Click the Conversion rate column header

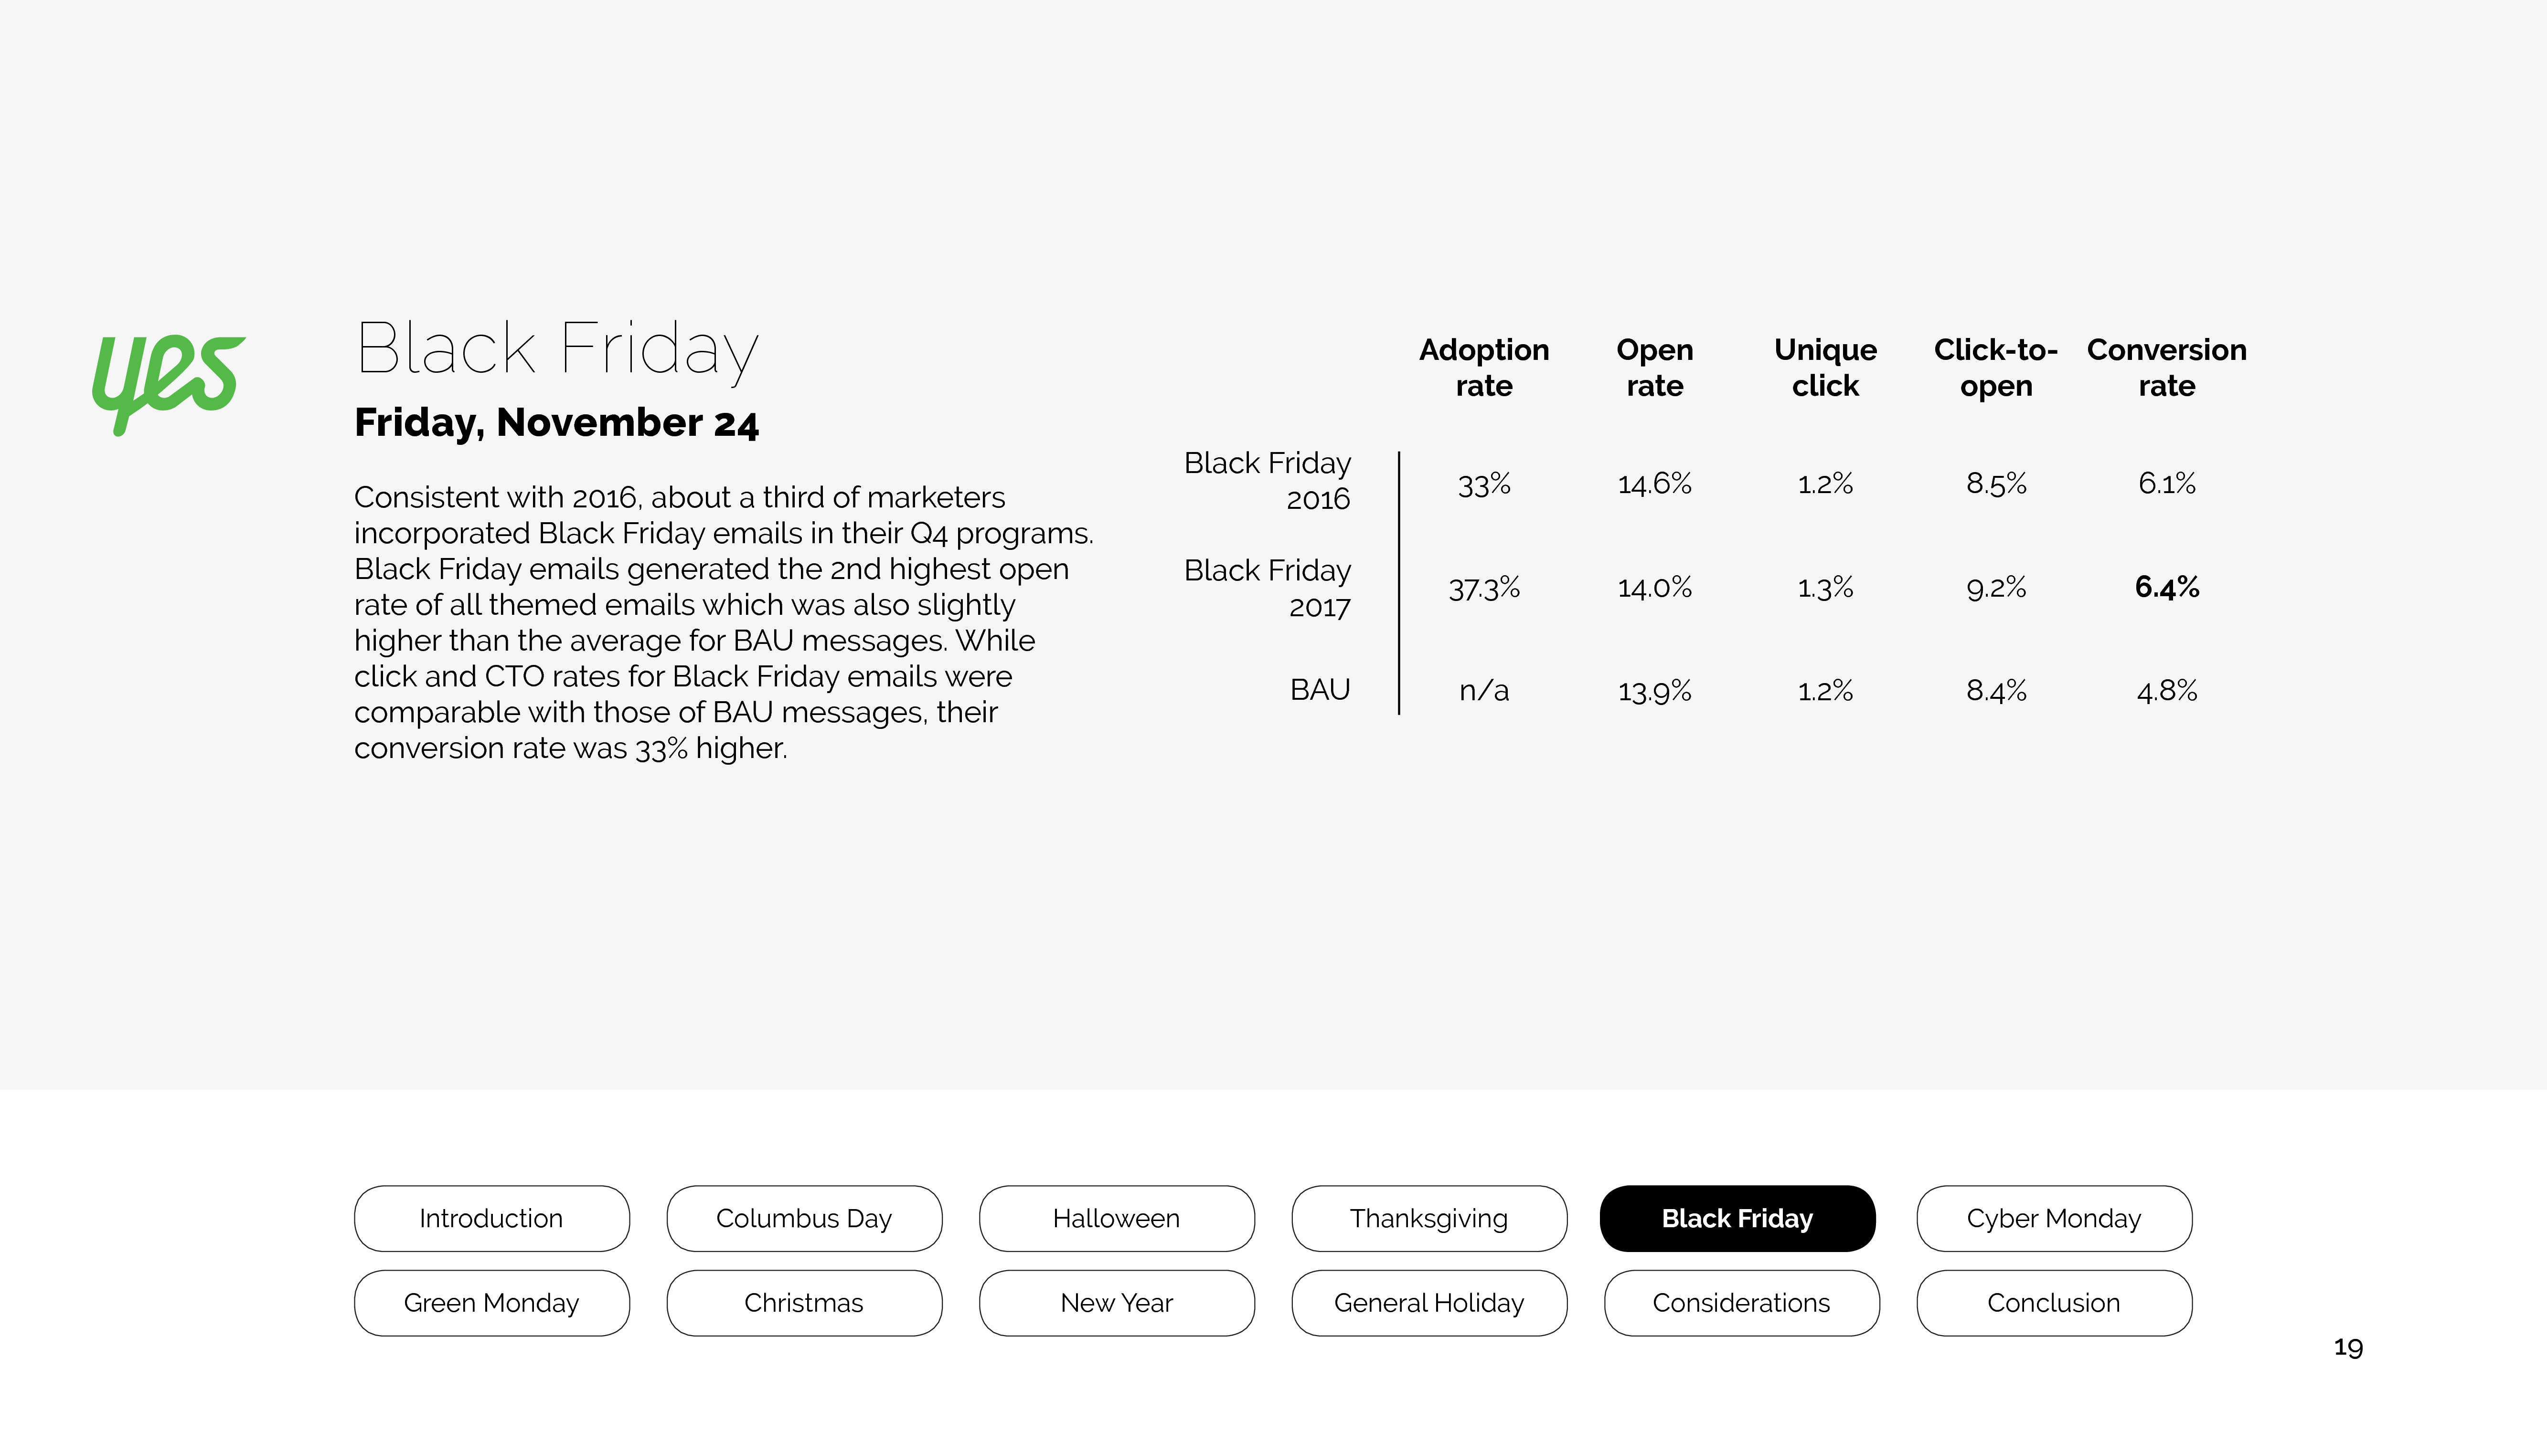2166,367
